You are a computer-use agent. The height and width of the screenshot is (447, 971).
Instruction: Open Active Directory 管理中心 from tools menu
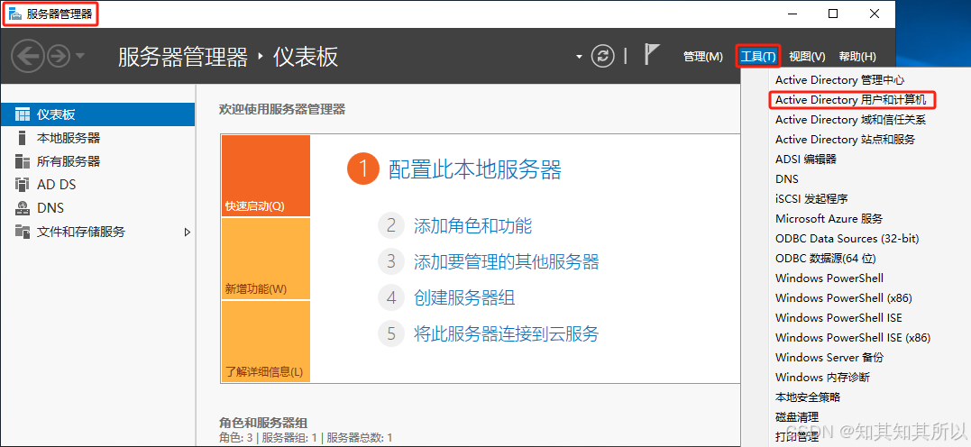click(x=839, y=80)
